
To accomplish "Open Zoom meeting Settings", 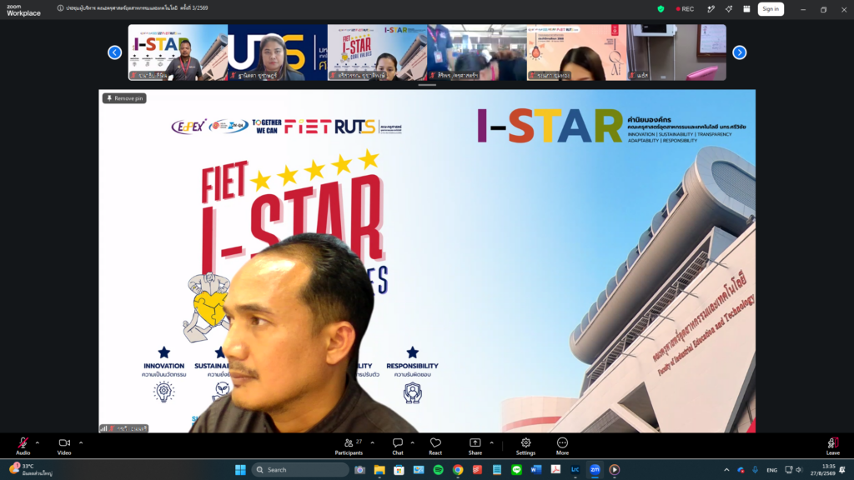I will point(525,446).
